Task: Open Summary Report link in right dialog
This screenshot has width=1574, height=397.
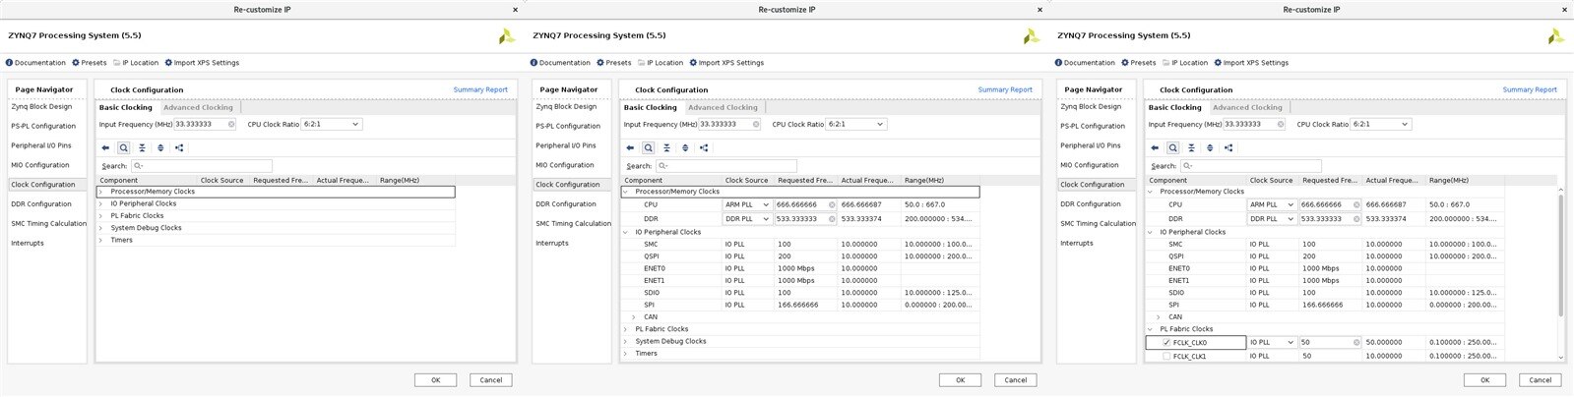Action: click(1530, 89)
